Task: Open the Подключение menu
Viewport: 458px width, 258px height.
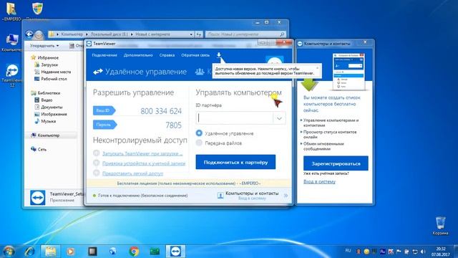Action: click(104, 55)
